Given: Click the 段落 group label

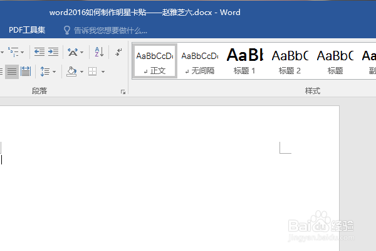Looking at the screenshot, I should (x=39, y=91).
